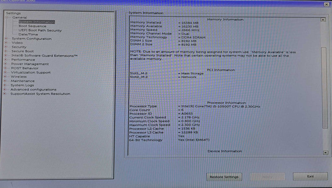
Task: Expand the Maintenance plus icon
Action: (5, 81)
